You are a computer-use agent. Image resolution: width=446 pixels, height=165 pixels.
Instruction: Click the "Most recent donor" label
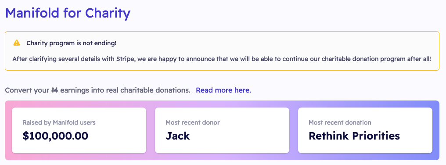click(193, 122)
